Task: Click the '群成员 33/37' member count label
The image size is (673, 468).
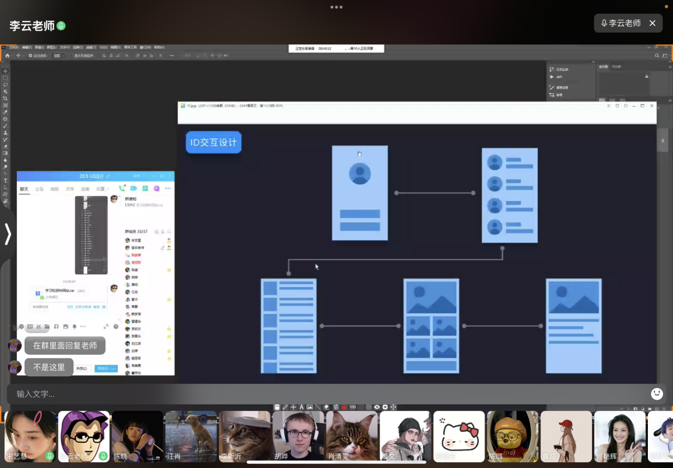Action: (136, 232)
